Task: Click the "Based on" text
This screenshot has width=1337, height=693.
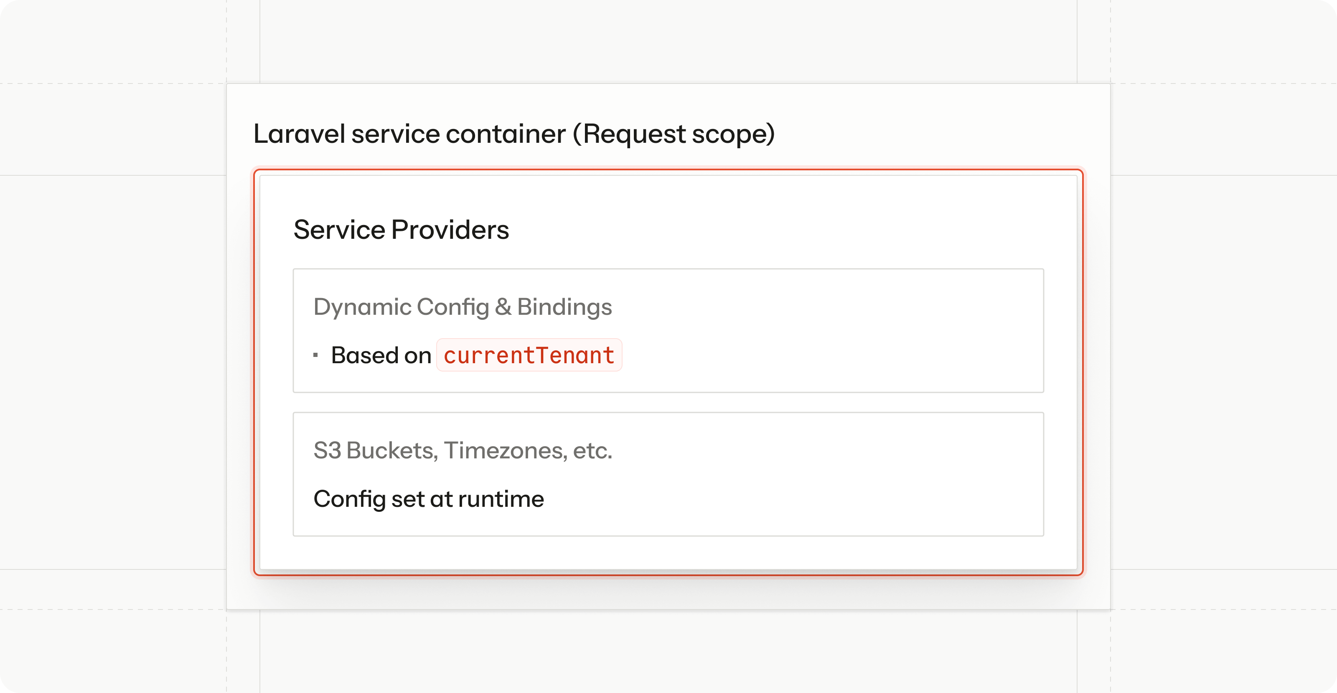Action: (x=381, y=355)
